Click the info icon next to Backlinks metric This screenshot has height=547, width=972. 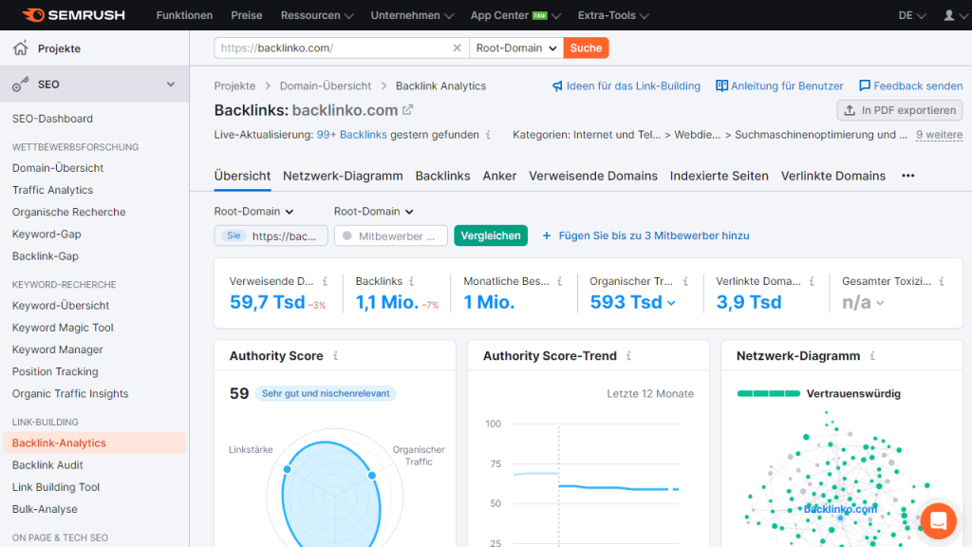pyautogui.click(x=414, y=282)
